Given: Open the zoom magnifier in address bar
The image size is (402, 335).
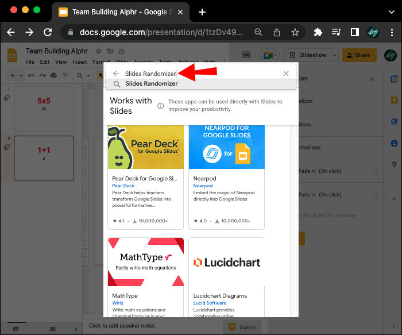Looking at the screenshot, I should (x=258, y=32).
